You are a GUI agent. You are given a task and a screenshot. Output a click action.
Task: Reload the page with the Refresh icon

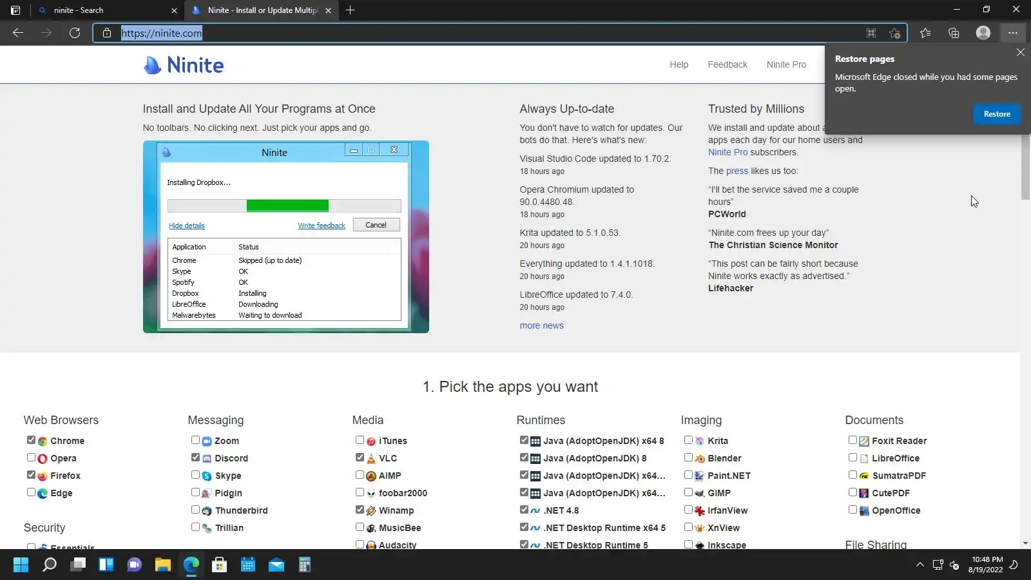click(x=75, y=33)
